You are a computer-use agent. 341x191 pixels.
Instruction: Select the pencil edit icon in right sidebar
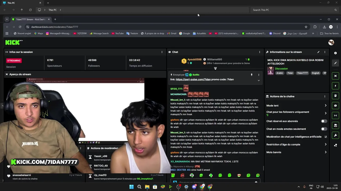coord(335,63)
